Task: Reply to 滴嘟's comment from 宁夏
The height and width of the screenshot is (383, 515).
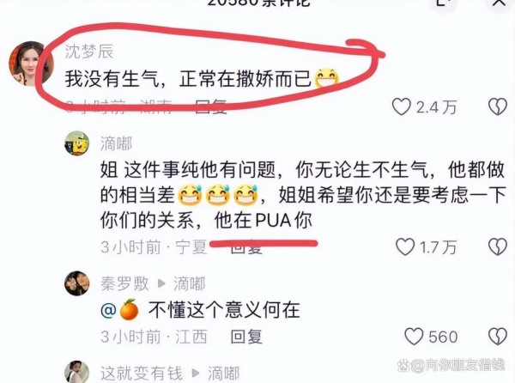Action: (246, 247)
